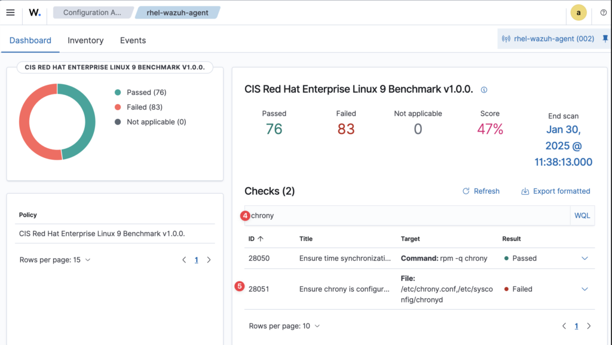This screenshot has height=345, width=612.
Task: Click 'Ensure time synchronizati...' title
Action: [x=345, y=258]
